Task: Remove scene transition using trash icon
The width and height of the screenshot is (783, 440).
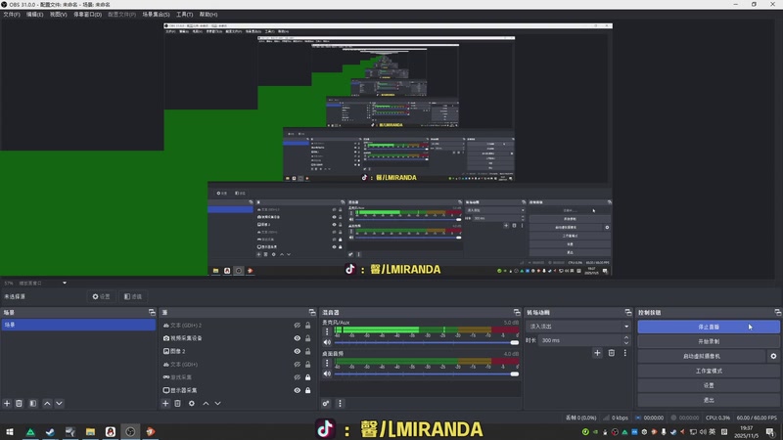Action: (x=611, y=353)
